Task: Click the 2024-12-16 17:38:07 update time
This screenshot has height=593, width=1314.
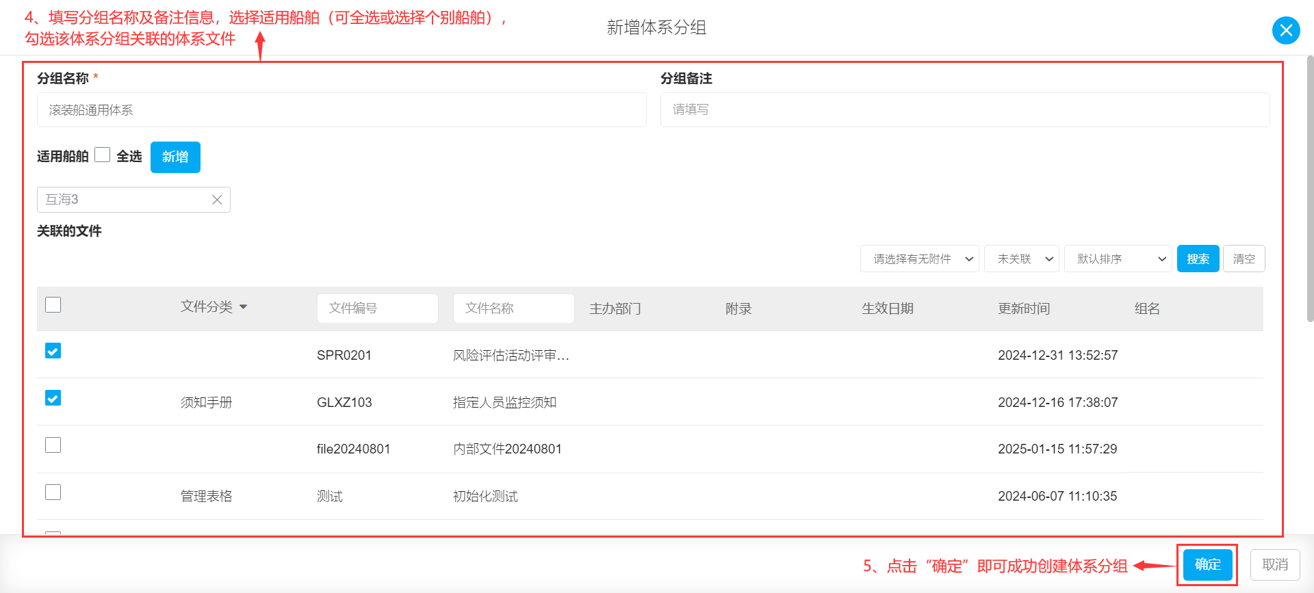Action: 1058,402
